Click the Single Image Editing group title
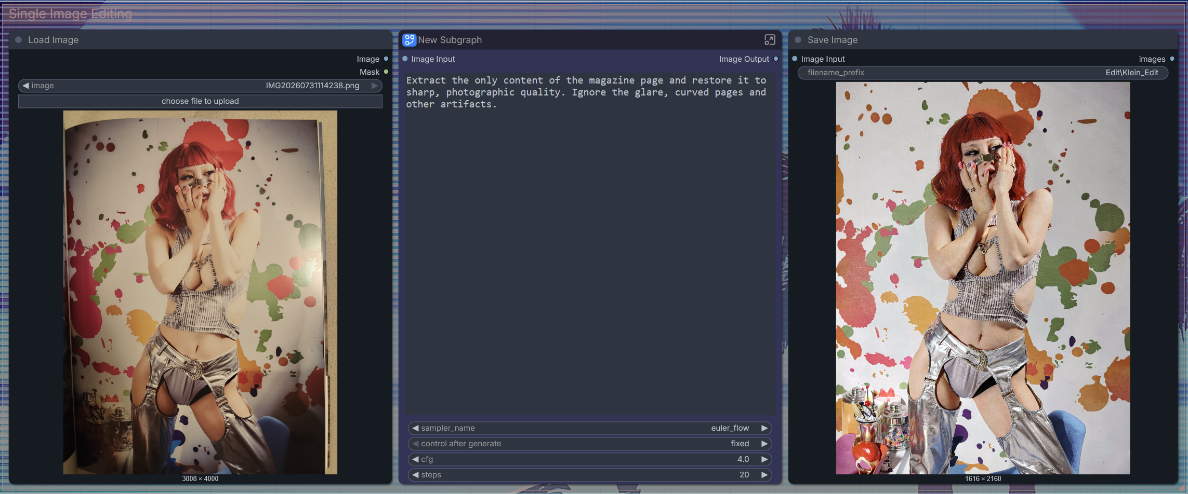Viewport: 1188px width, 494px height. pos(70,14)
